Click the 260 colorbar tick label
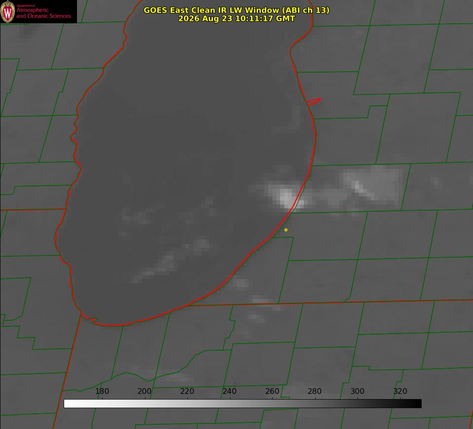The image size is (473, 429). pyautogui.click(x=272, y=391)
